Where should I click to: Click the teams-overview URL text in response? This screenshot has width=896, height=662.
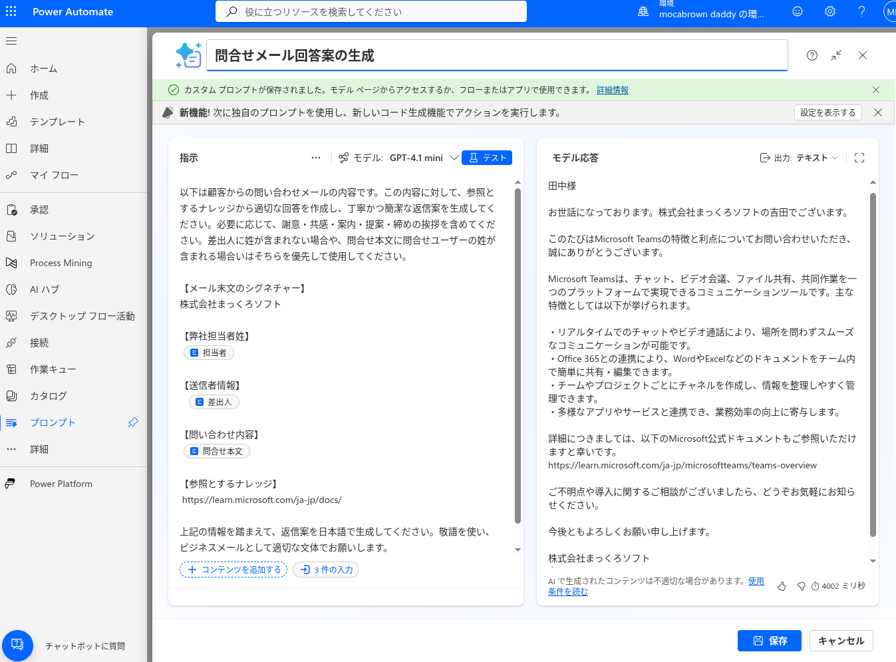682,465
